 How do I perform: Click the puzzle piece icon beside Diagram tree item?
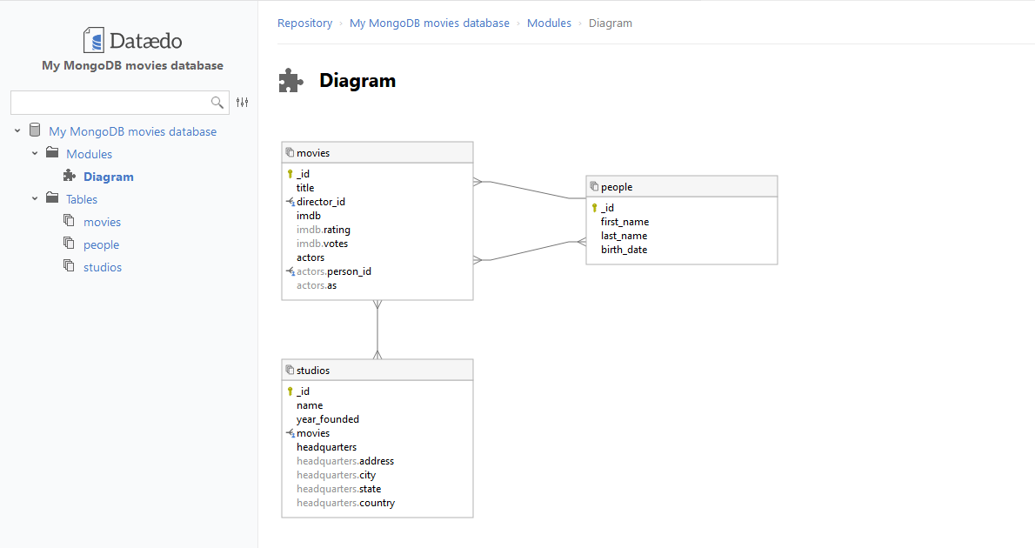(70, 176)
